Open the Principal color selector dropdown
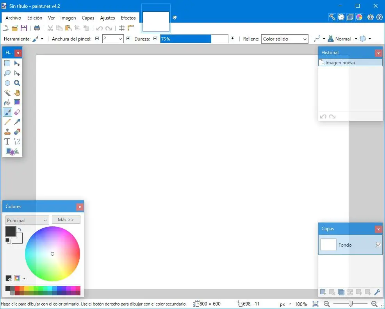The height and width of the screenshot is (309, 385). 27,220
